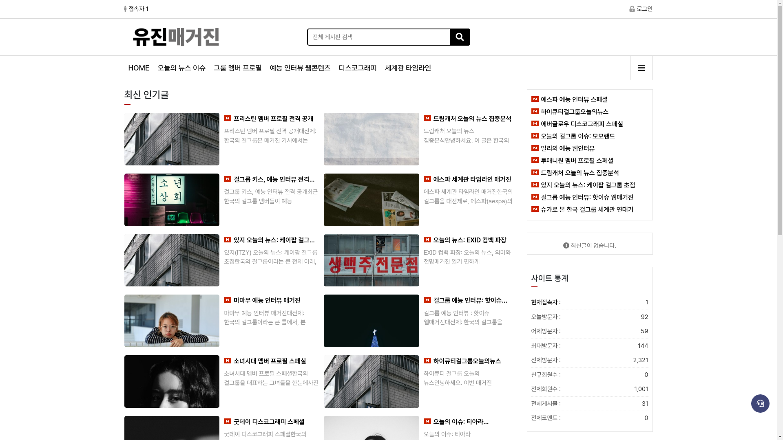The height and width of the screenshot is (440, 783).
Task: Open sidebar link 있지 오늘의 뉴스: 케이팝 걸그룹 초점
Action: click(x=588, y=185)
